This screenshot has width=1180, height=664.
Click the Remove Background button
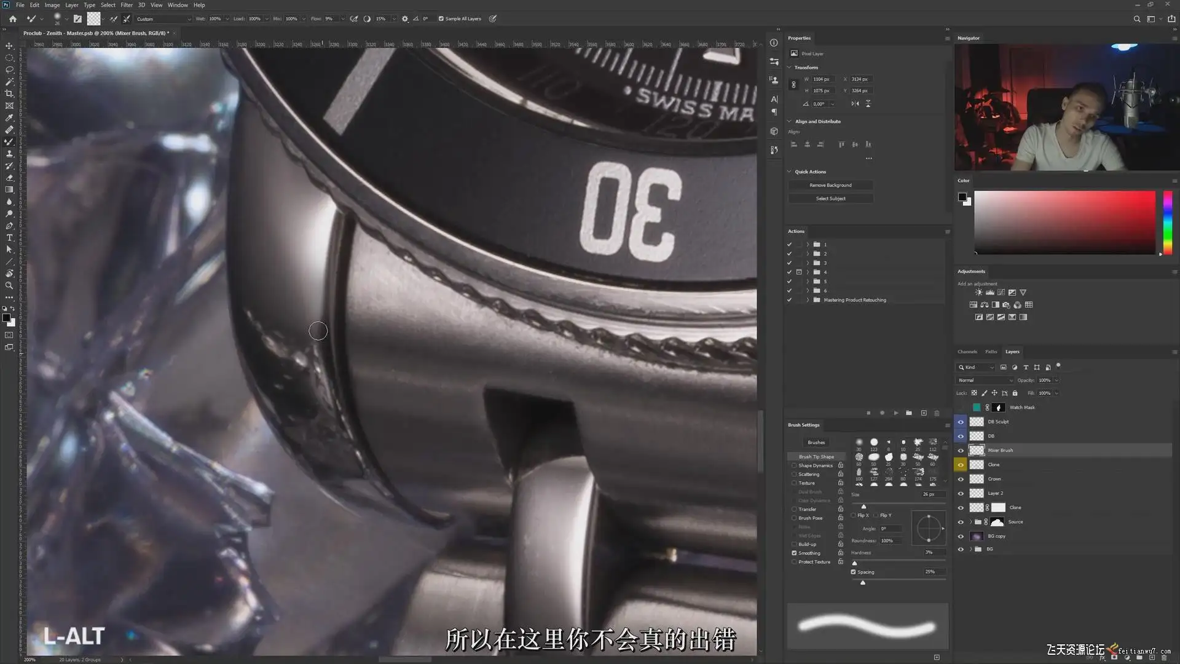830,185
